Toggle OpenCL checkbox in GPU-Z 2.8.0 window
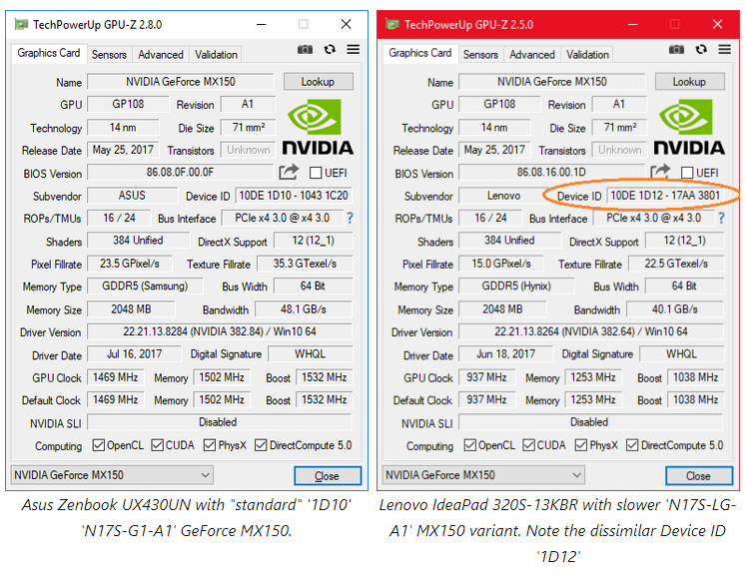 click(x=98, y=445)
